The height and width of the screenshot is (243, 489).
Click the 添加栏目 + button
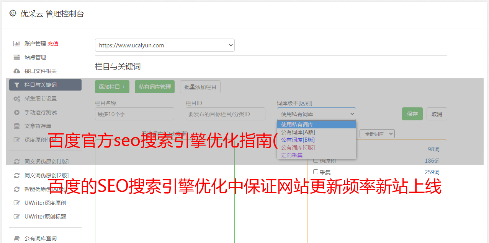pyautogui.click(x=112, y=87)
